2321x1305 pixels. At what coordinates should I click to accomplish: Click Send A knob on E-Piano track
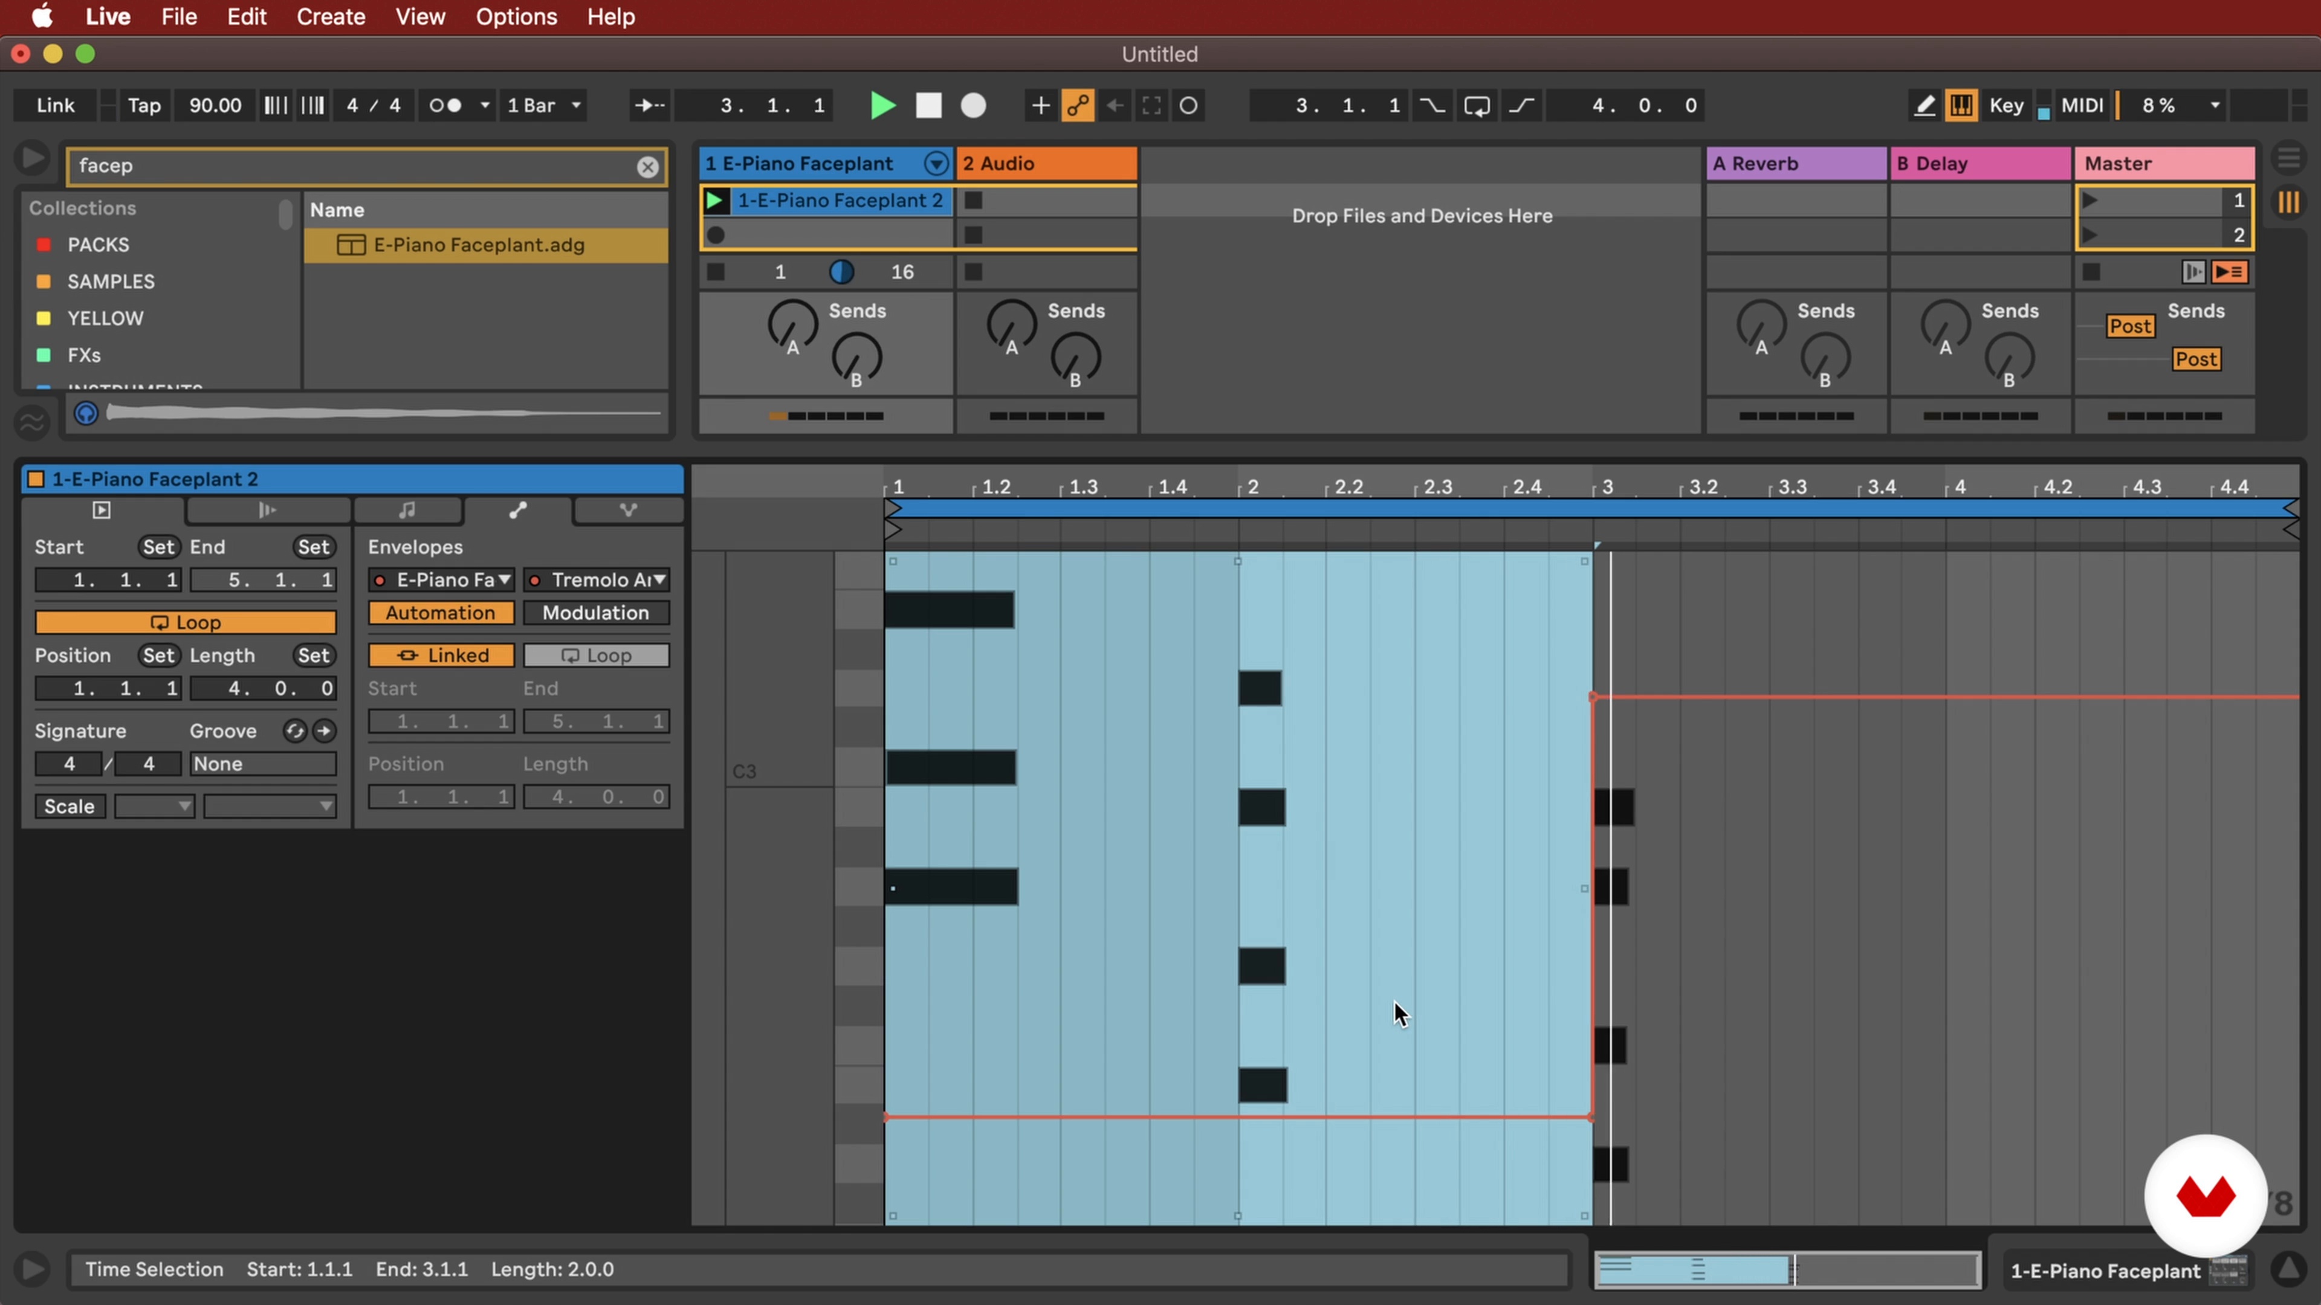[x=792, y=325]
